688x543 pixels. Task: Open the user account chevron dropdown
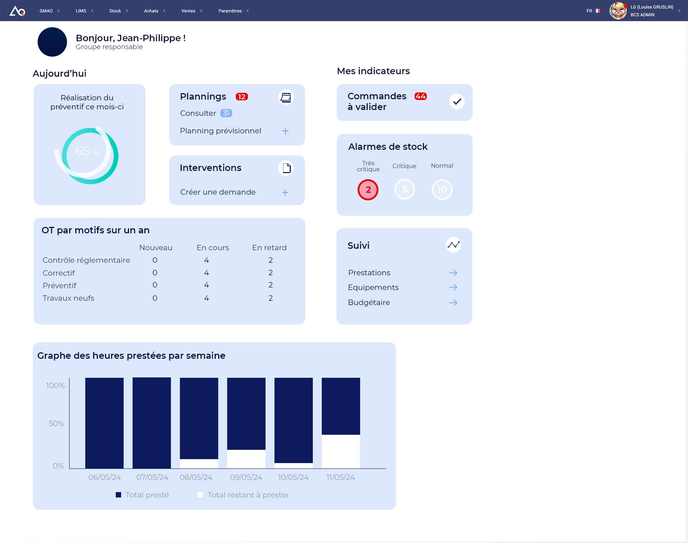pos(679,11)
